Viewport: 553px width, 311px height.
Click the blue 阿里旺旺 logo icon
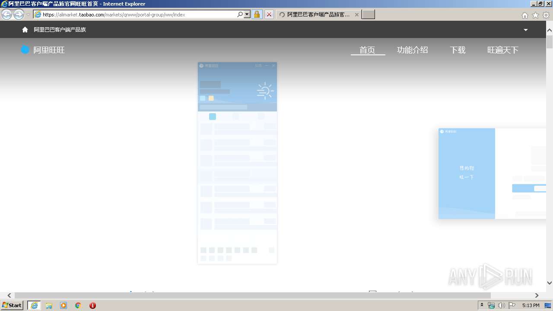[25, 50]
